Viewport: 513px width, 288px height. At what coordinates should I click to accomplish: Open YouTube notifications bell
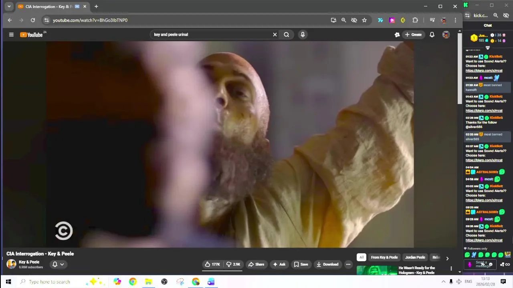(x=432, y=35)
